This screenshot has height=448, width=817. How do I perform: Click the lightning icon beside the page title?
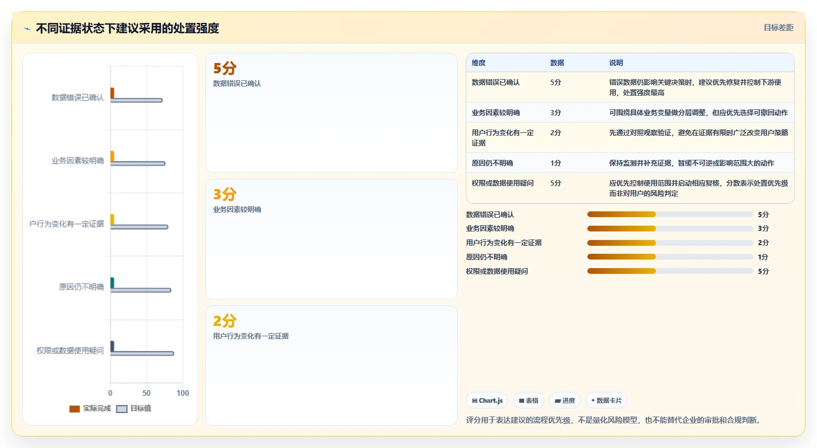(27, 29)
